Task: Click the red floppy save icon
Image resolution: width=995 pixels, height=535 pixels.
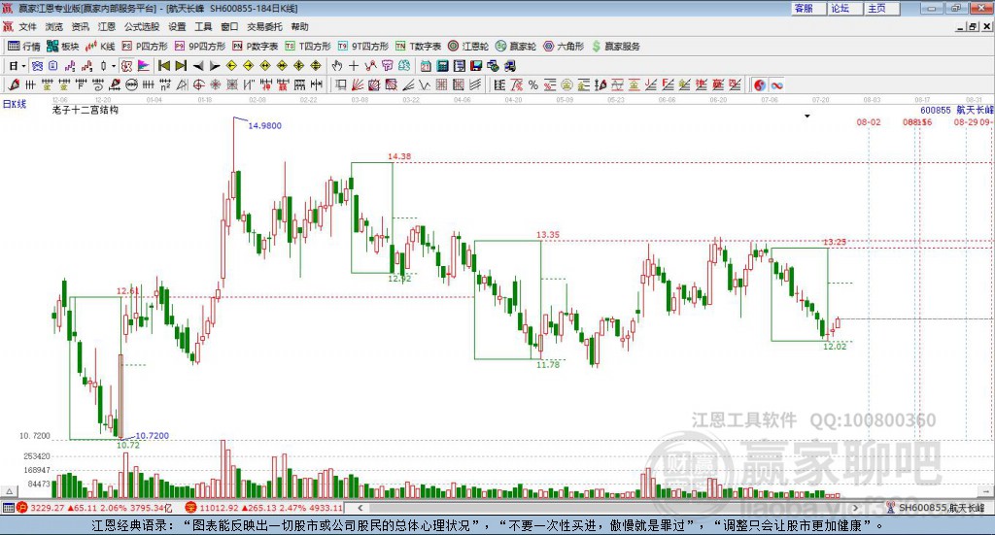Action: click(x=476, y=66)
